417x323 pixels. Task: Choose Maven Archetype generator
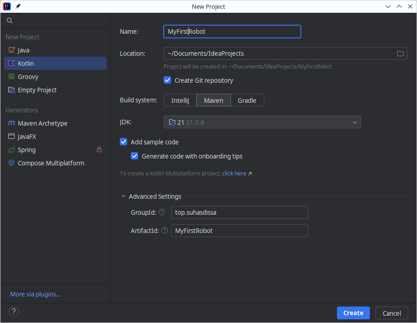[55, 123]
